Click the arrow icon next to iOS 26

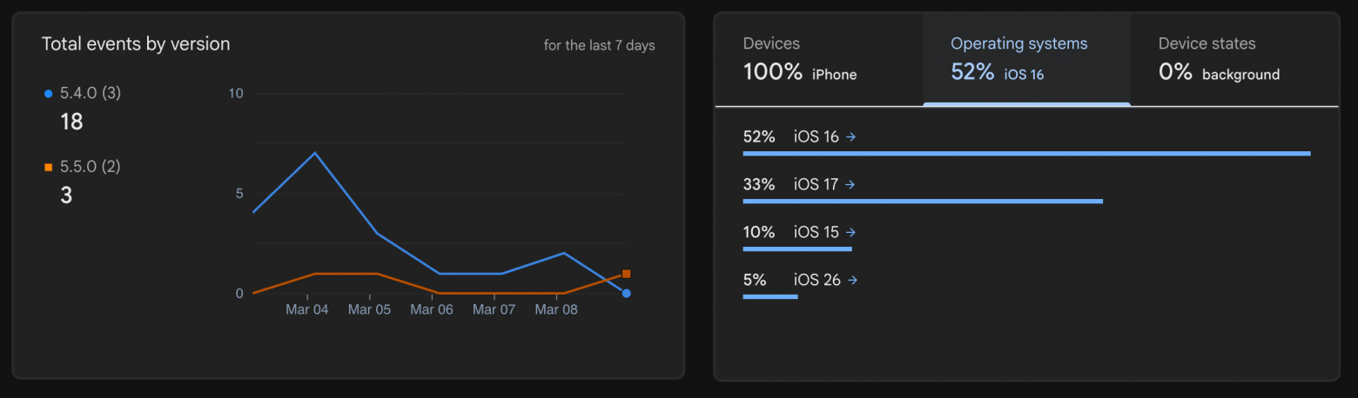click(x=852, y=280)
